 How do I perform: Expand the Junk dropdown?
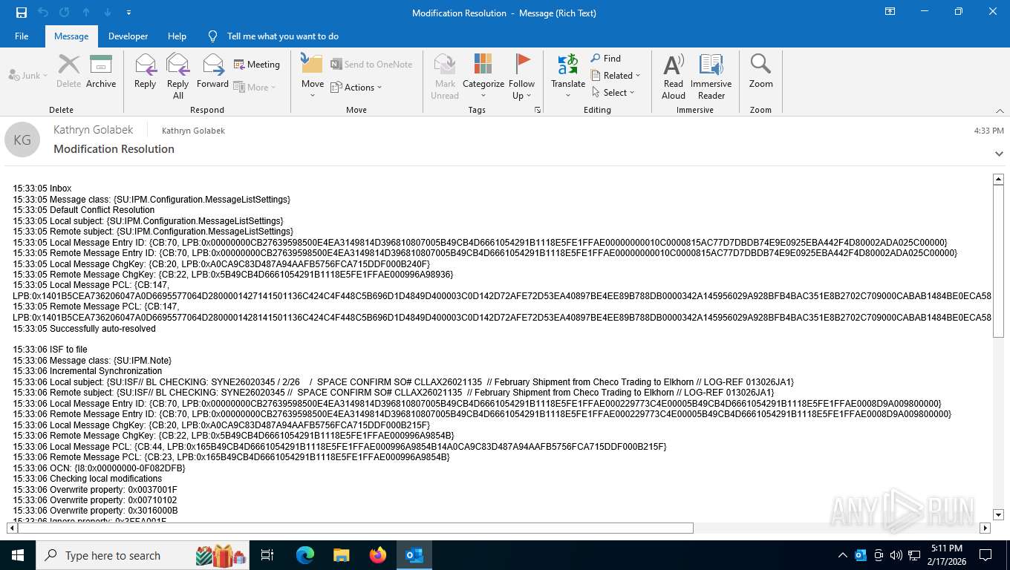click(28, 75)
